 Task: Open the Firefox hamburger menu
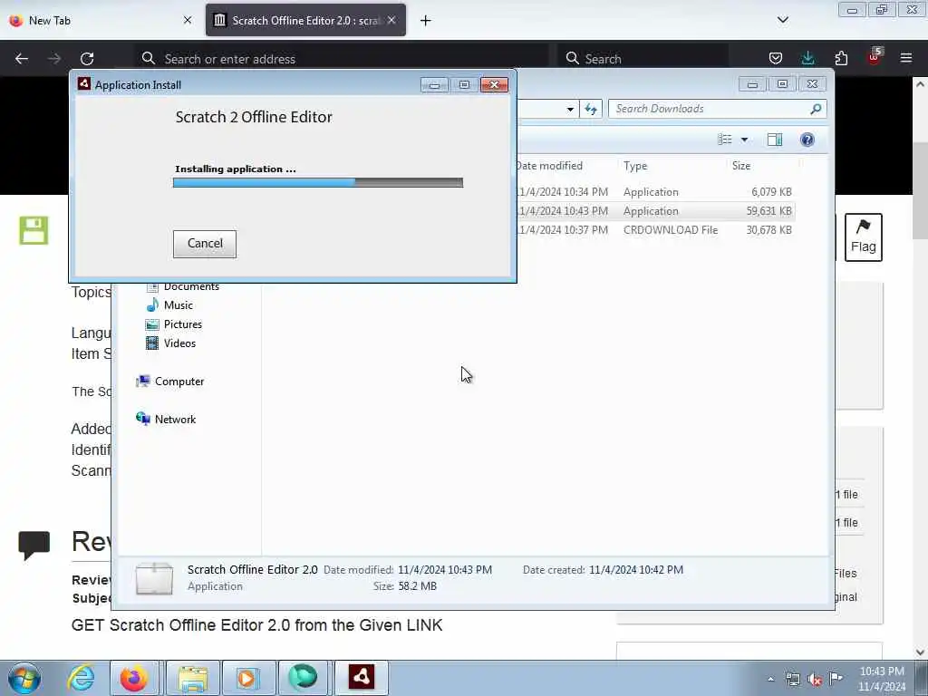coord(906,58)
